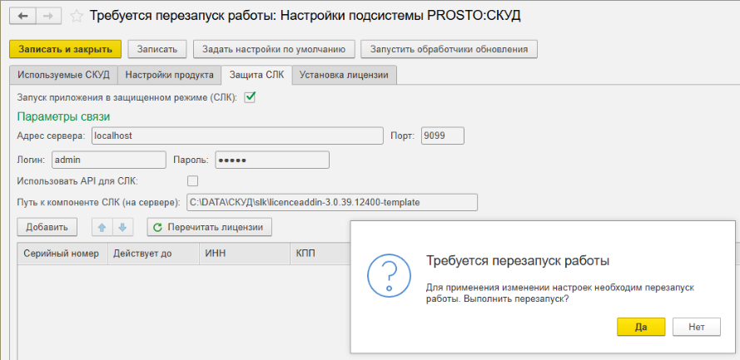Click "Перечитать лицензии" refresh button
This screenshot has height=360, width=740.
click(x=209, y=227)
